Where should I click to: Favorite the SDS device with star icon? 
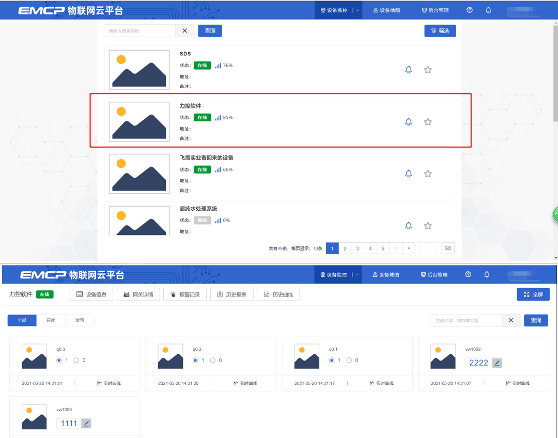coord(428,70)
